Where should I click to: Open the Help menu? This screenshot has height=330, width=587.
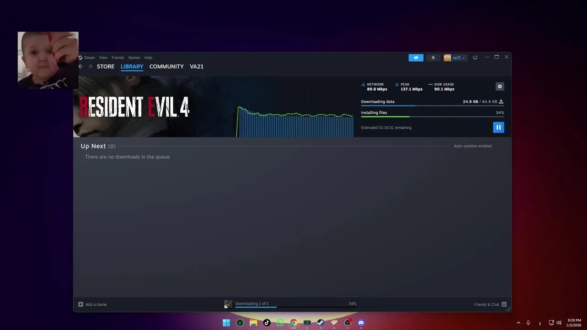pos(149,58)
